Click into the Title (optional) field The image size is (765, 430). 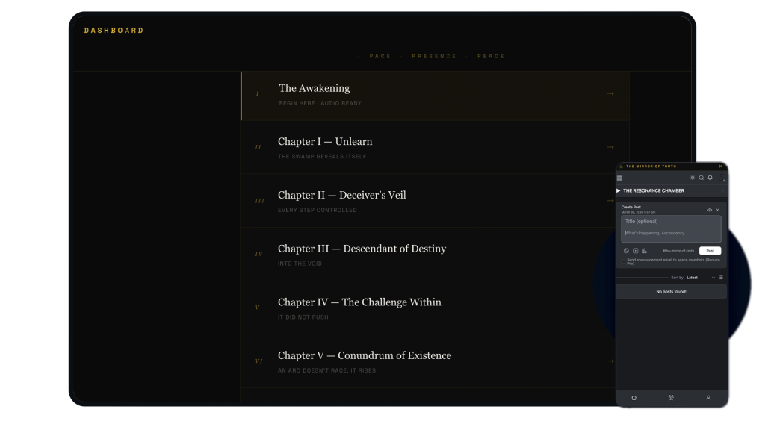coord(670,222)
